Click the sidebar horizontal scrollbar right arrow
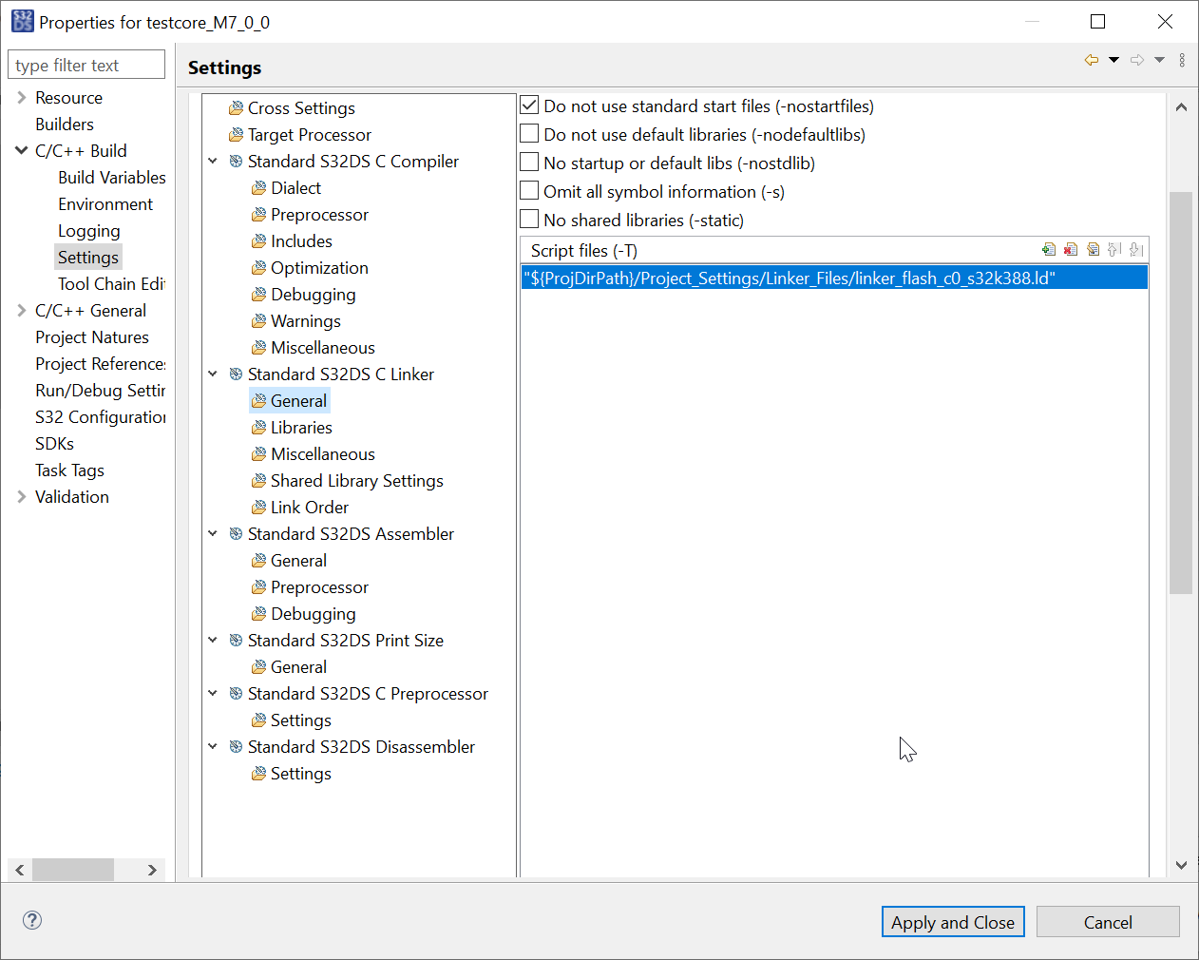 152,870
